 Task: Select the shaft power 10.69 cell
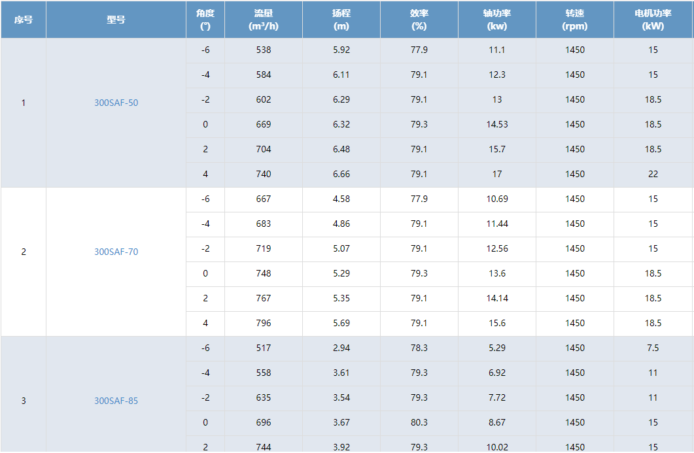click(x=497, y=199)
